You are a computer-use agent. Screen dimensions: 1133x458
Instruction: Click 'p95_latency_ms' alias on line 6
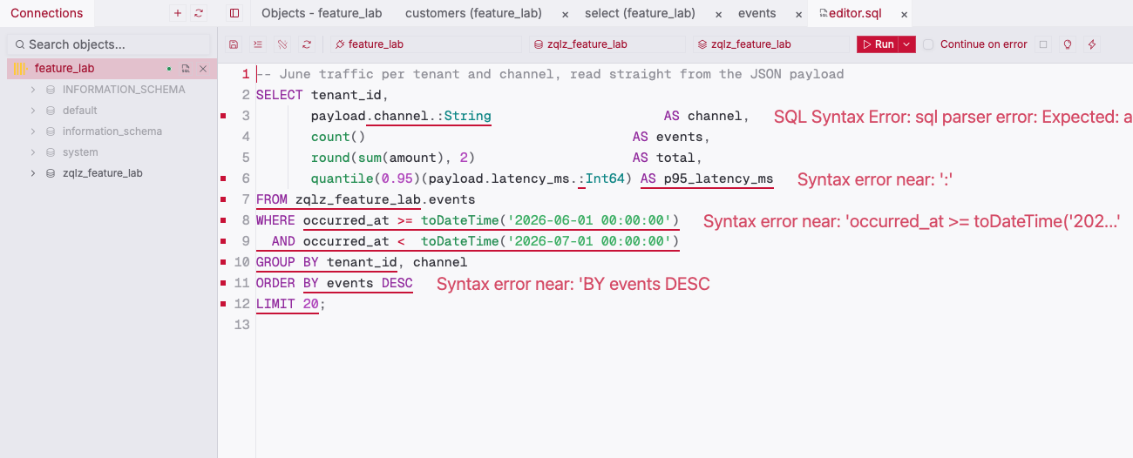click(718, 178)
